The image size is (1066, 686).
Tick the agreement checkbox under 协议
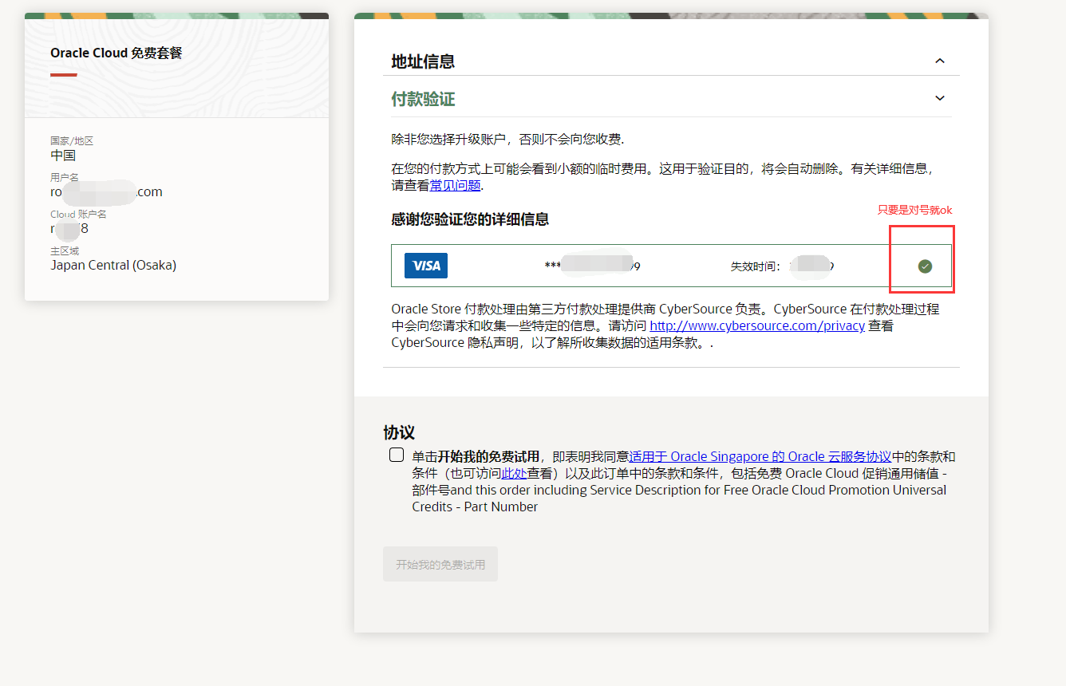pyautogui.click(x=397, y=455)
